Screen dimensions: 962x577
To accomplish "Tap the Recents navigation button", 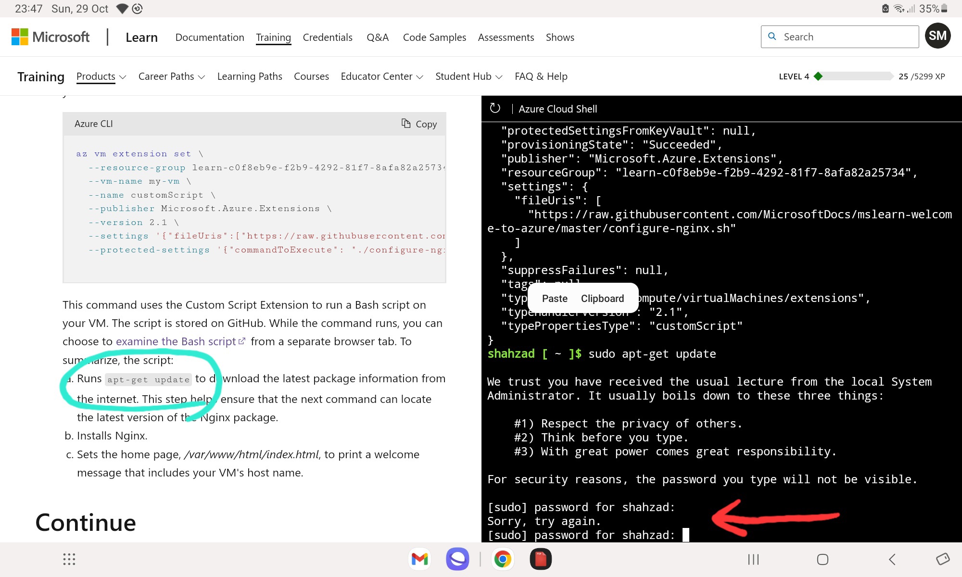I will point(753,559).
